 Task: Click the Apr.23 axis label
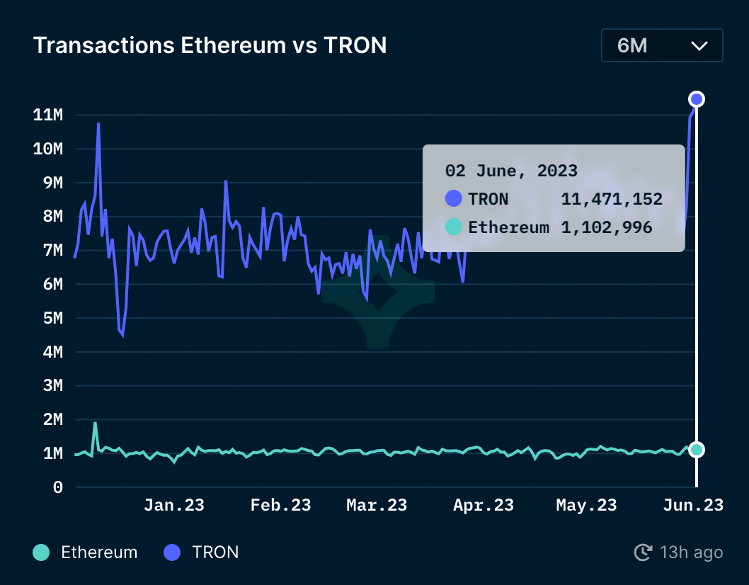click(x=484, y=505)
